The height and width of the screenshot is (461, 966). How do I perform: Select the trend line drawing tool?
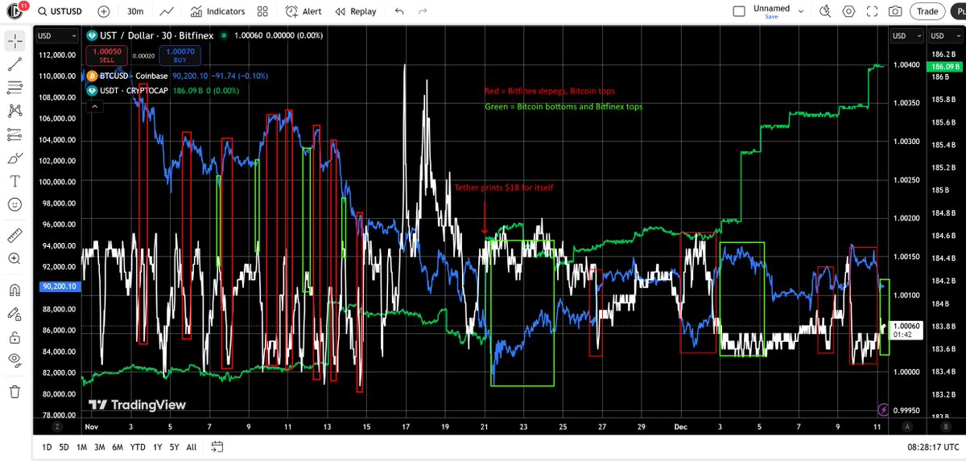pos(14,64)
